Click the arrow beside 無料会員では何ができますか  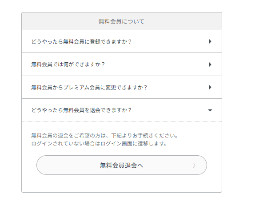pyautogui.click(x=210, y=65)
